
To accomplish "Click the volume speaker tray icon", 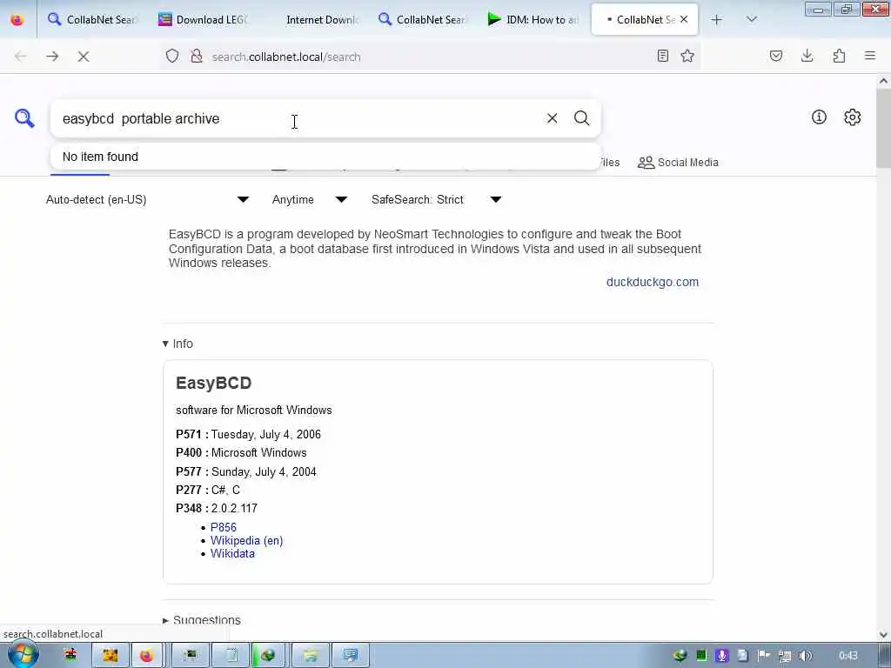I will click(805, 656).
